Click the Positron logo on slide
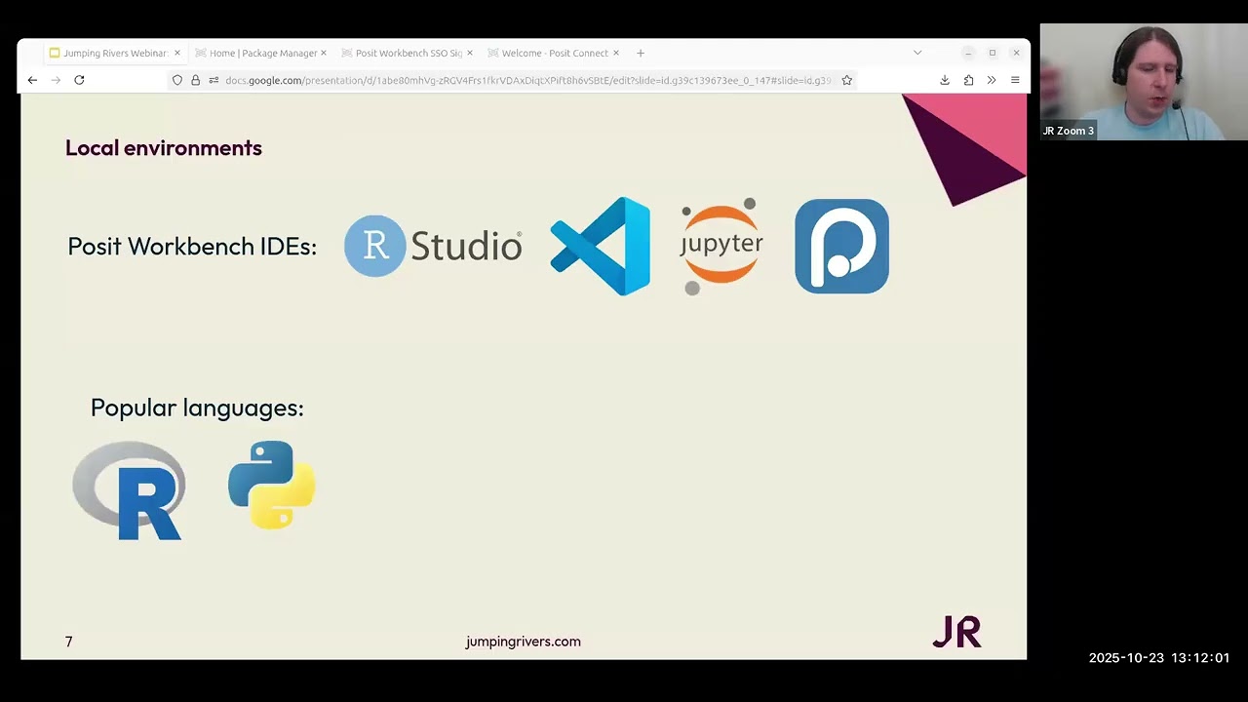This screenshot has height=702, width=1248. (x=841, y=246)
